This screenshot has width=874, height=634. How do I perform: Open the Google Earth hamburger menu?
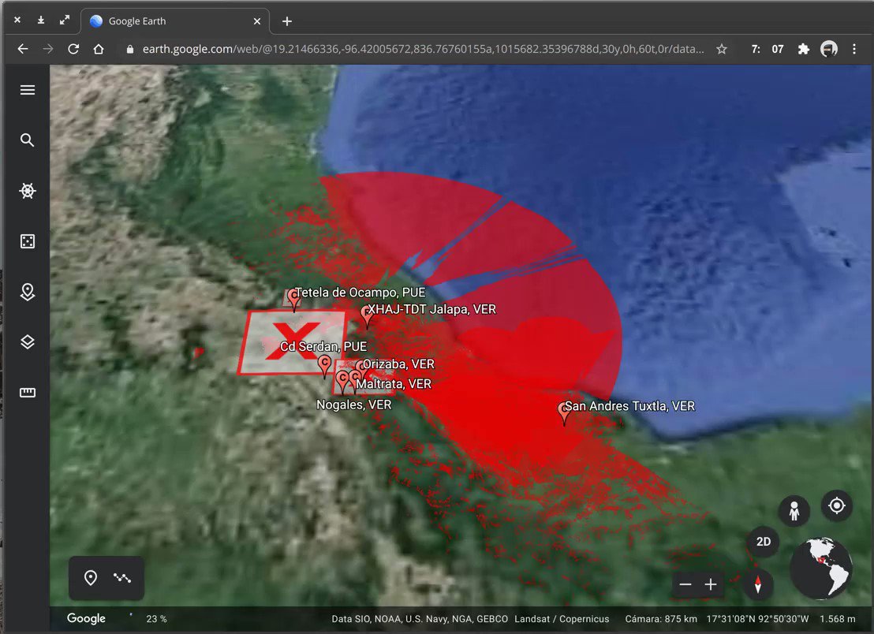28,90
